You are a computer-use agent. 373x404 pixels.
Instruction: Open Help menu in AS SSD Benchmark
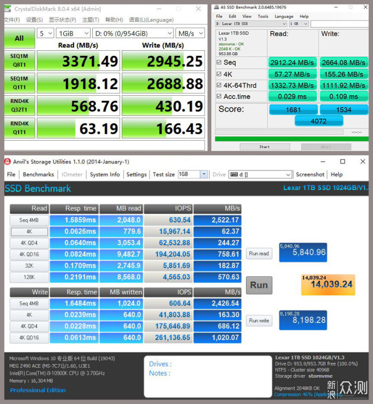click(x=304, y=16)
